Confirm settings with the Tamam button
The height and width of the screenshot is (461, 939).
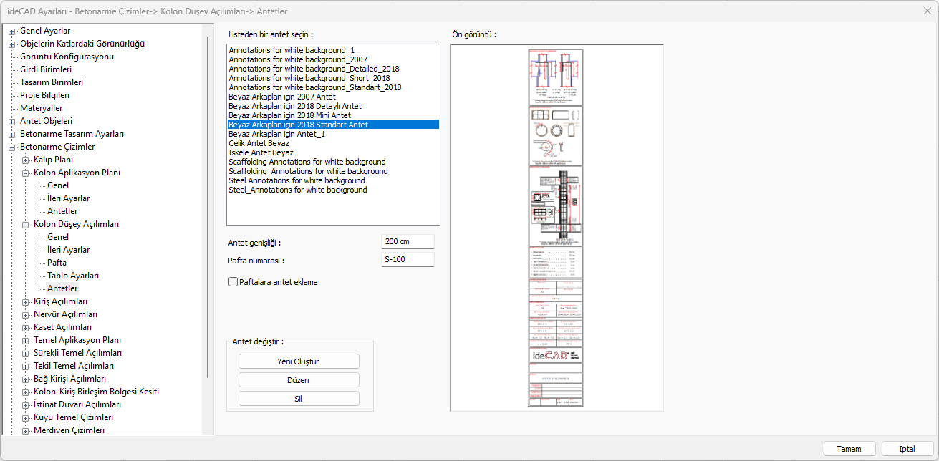[849, 449]
